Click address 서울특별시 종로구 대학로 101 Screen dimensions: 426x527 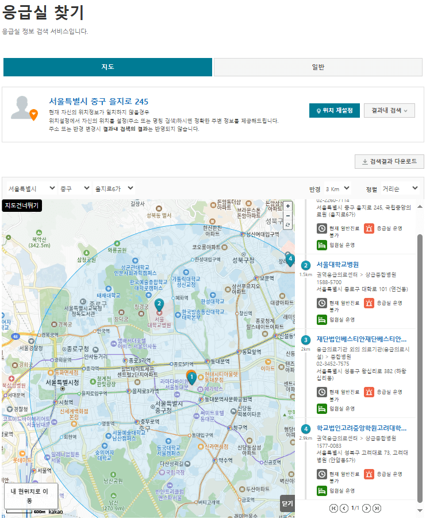[362, 289]
